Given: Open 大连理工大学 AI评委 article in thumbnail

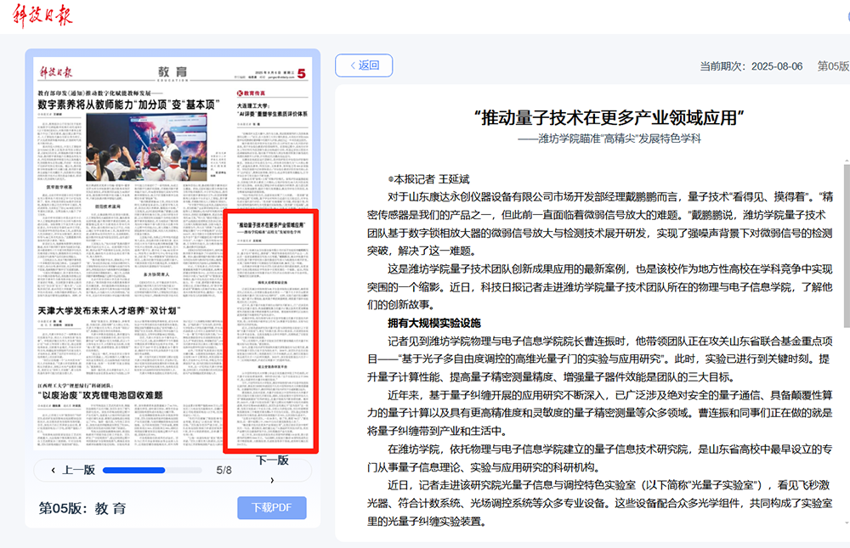Looking at the screenshot, I should tap(272, 110).
